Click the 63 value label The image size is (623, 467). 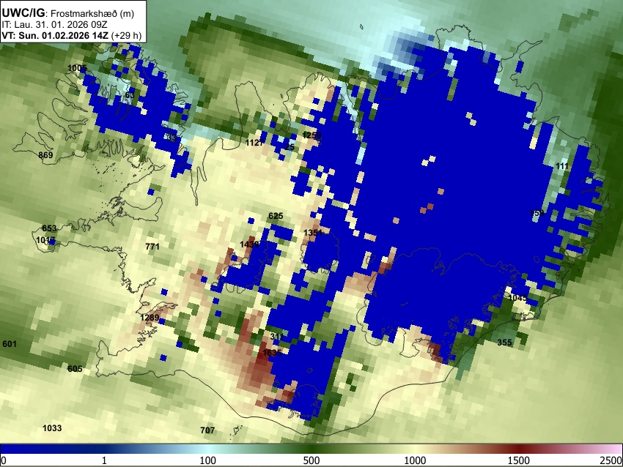130,95
